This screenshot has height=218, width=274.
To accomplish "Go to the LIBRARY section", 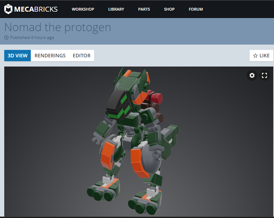I will pyautogui.click(x=116, y=9).
